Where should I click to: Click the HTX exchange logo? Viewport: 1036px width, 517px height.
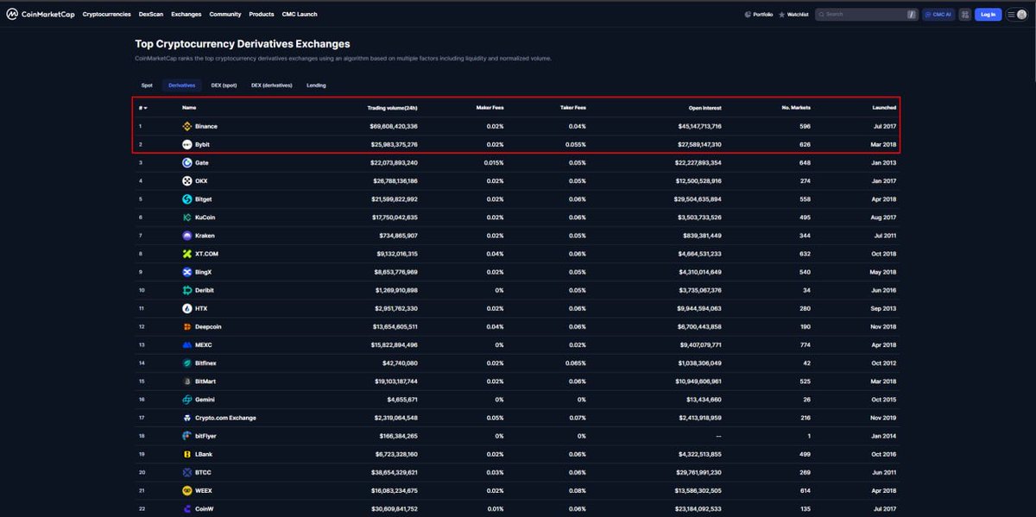(x=187, y=308)
